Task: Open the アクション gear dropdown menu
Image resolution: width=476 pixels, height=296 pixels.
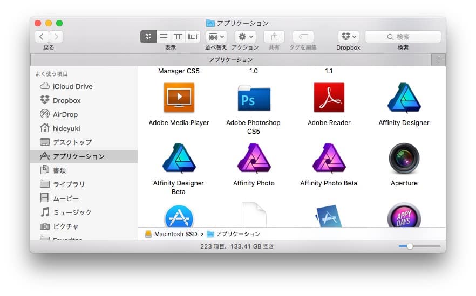Action: coord(245,37)
